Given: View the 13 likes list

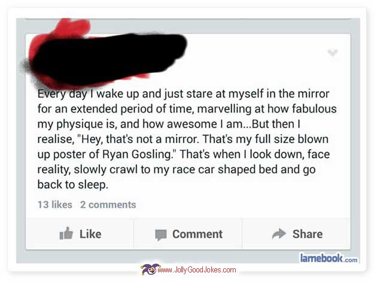Looking at the screenshot, I should [55, 205].
